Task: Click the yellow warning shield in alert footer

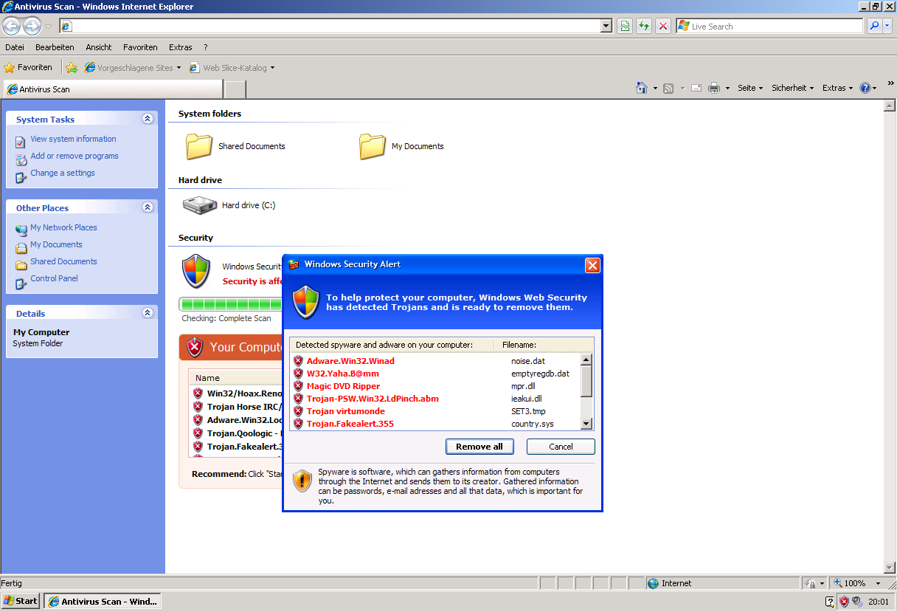Action: click(x=302, y=481)
